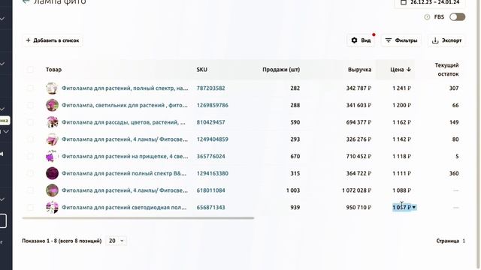Open product thumbnail for SKU 1249404859
The image size is (481, 270).
[52, 139]
